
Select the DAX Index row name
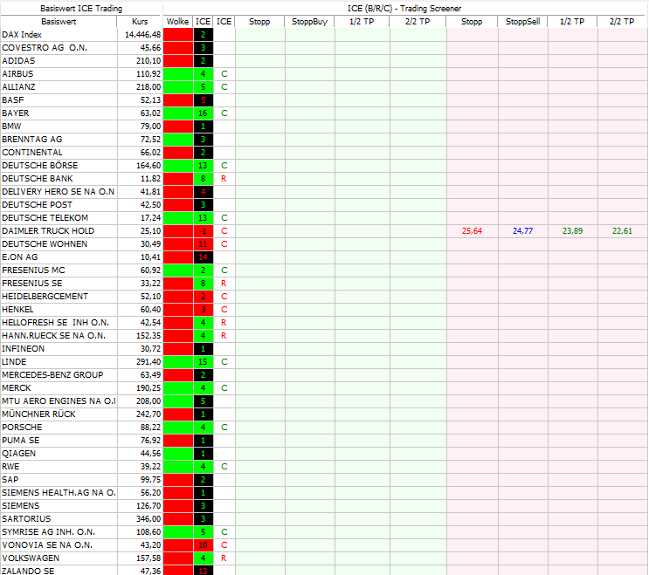[22, 35]
